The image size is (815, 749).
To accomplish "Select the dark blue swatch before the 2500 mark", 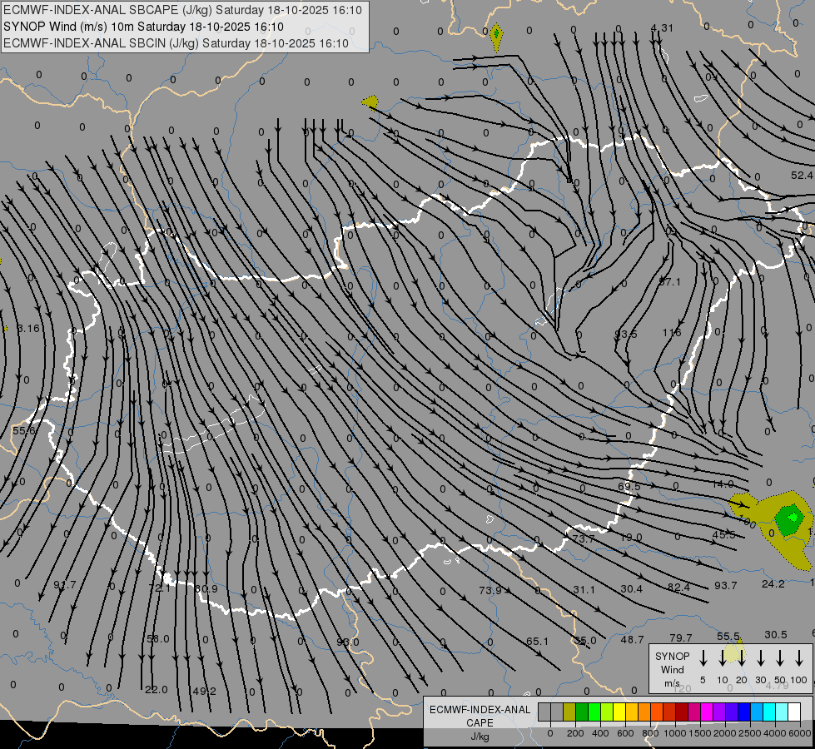I will tap(743, 712).
